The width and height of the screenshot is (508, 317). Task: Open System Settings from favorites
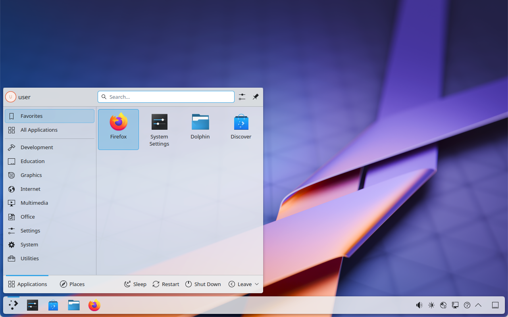[x=159, y=126]
